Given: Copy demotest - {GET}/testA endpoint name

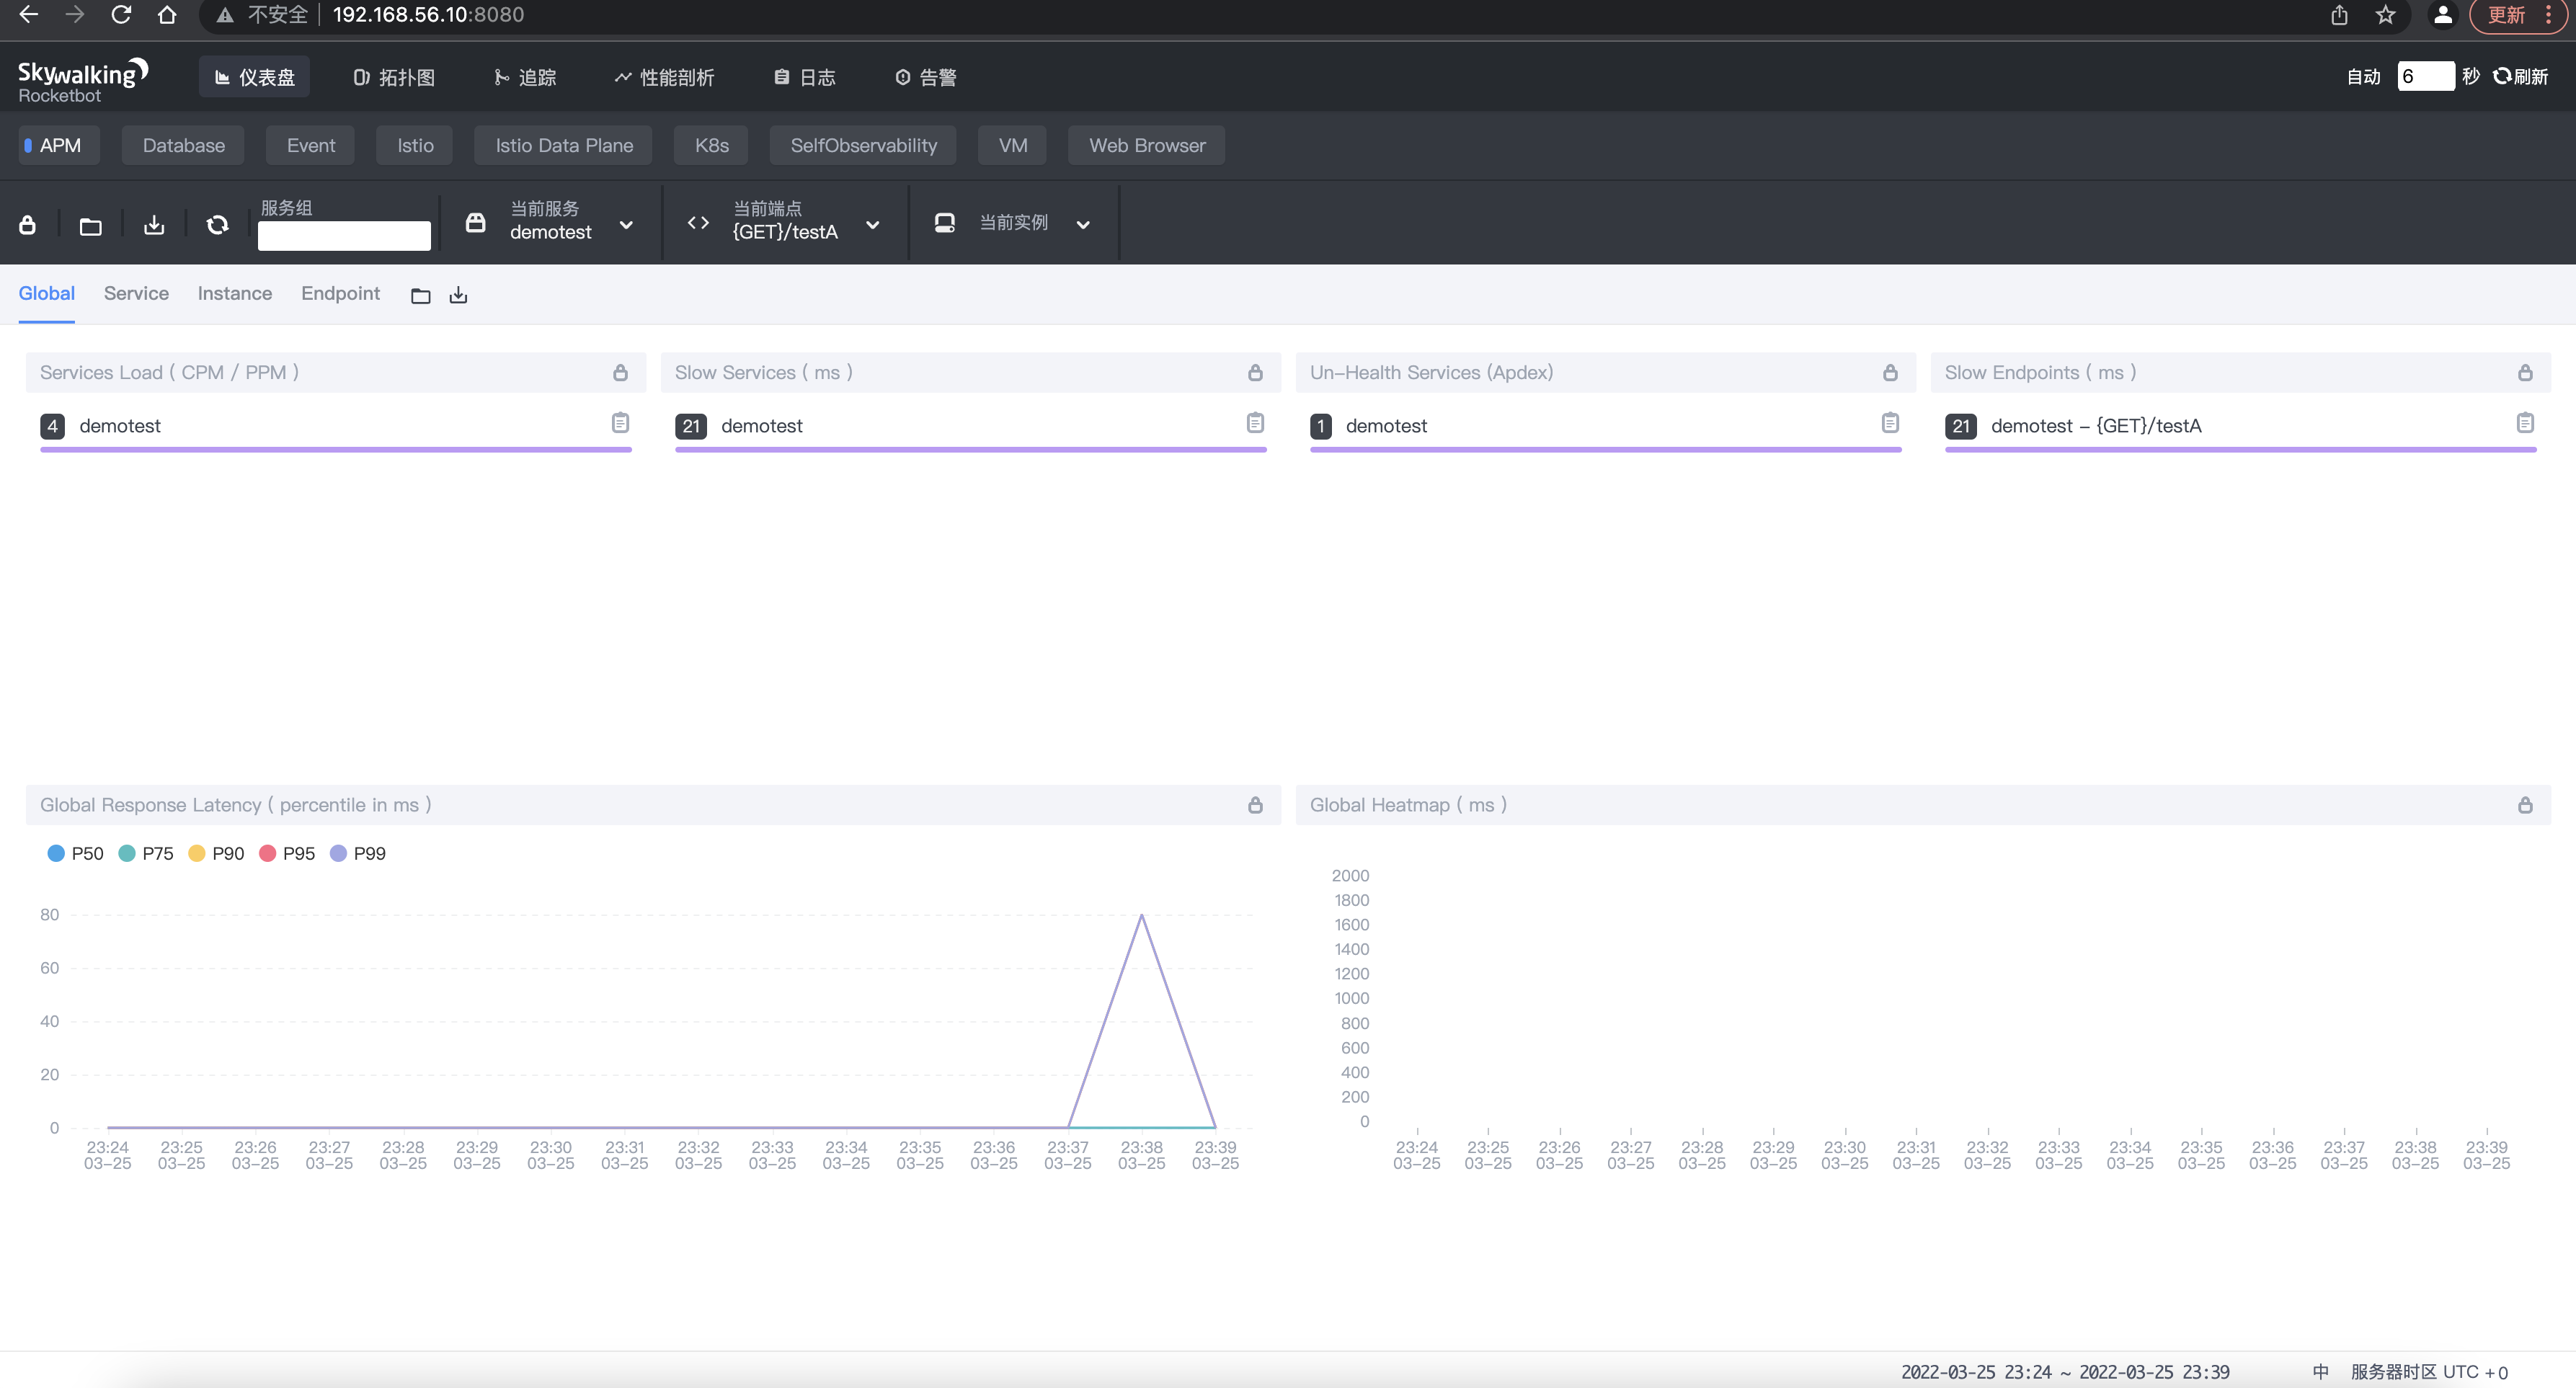Looking at the screenshot, I should [2525, 423].
